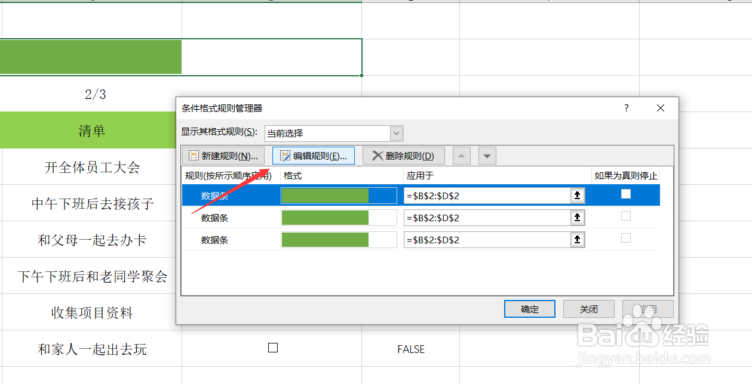This screenshot has width=752, height=384.
Task: Move selected rule down with down-arrow icon
Action: click(x=487, y=156)
